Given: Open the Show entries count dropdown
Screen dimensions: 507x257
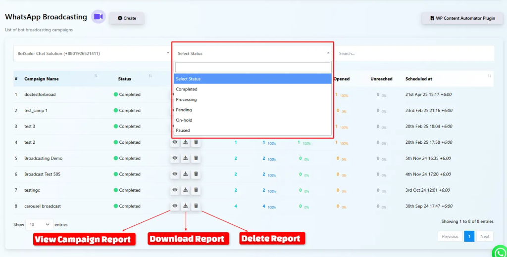Looking at the screenshot, I should coord(39,224).
